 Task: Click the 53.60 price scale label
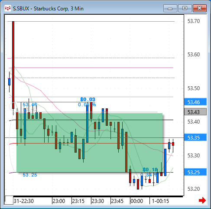194,55
